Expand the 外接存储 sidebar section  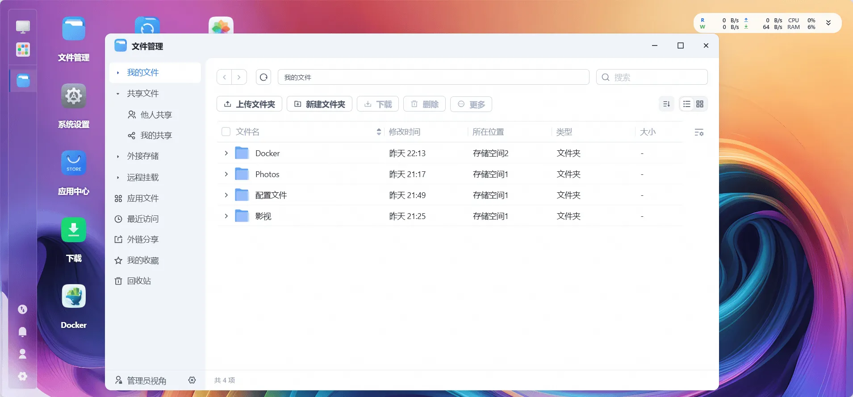click(x=118, y=156)
